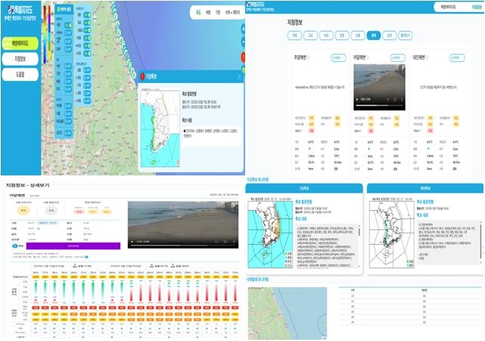Viewport: 485px width, 341px height.
Task: Play the CCTV video in 상세보기 panel
Action: click(132, 241)
